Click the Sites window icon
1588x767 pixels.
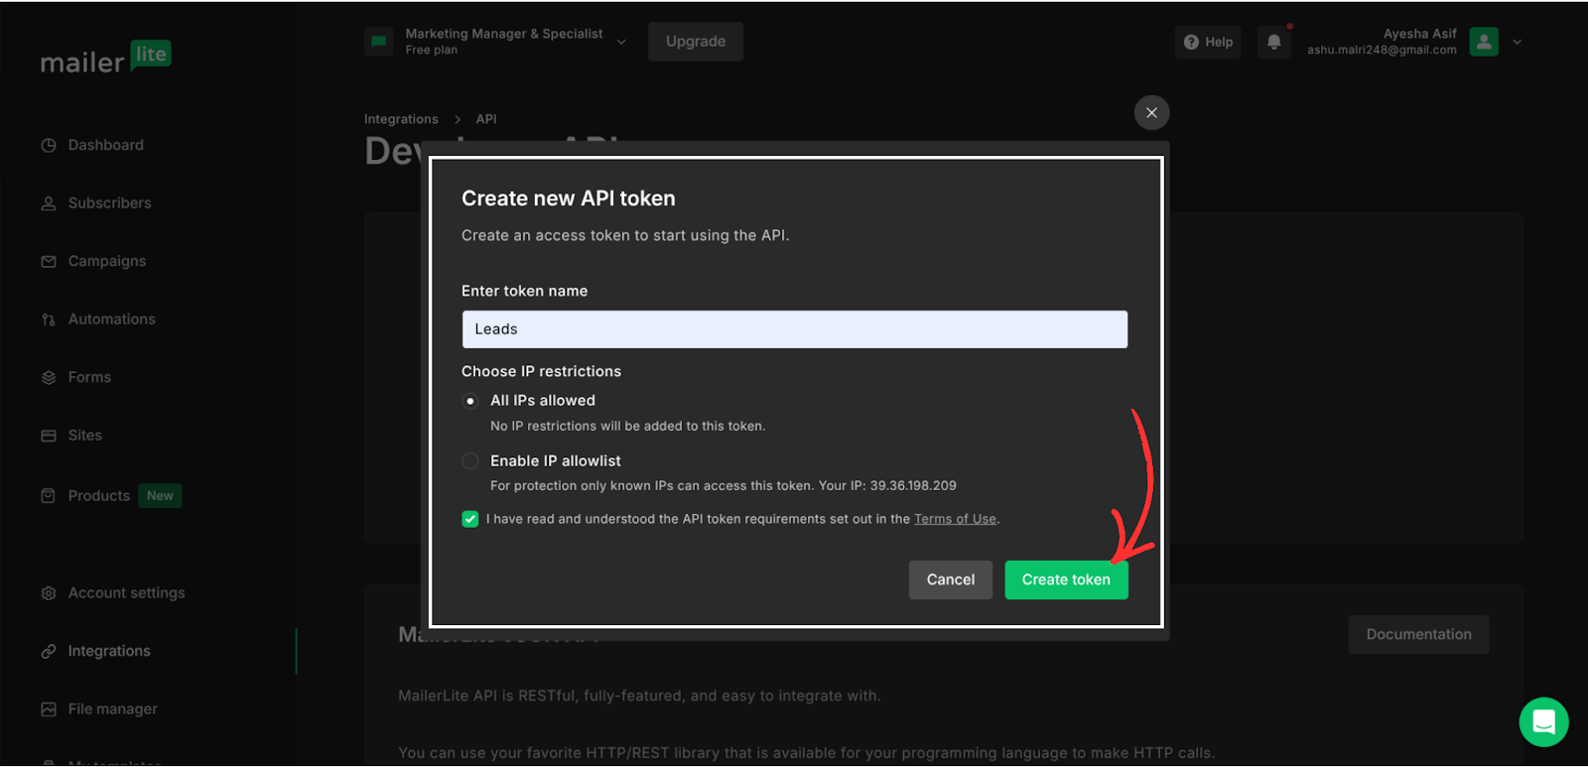point(49,436)
